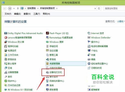Click the Windows 更新 icon
Viewport: 125px width, 92px height.
(x=47, y=42)
